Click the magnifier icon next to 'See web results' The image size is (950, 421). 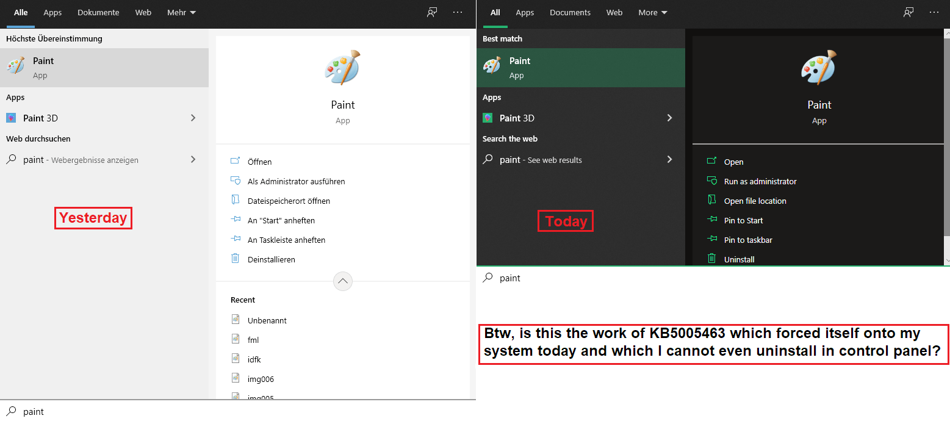pos(488,160)
